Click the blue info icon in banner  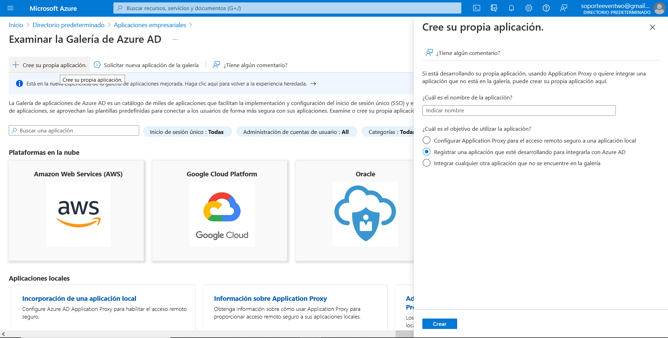click(19, 84)
